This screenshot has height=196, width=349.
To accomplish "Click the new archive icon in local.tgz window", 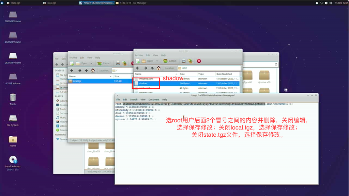I will pos(138,61).
